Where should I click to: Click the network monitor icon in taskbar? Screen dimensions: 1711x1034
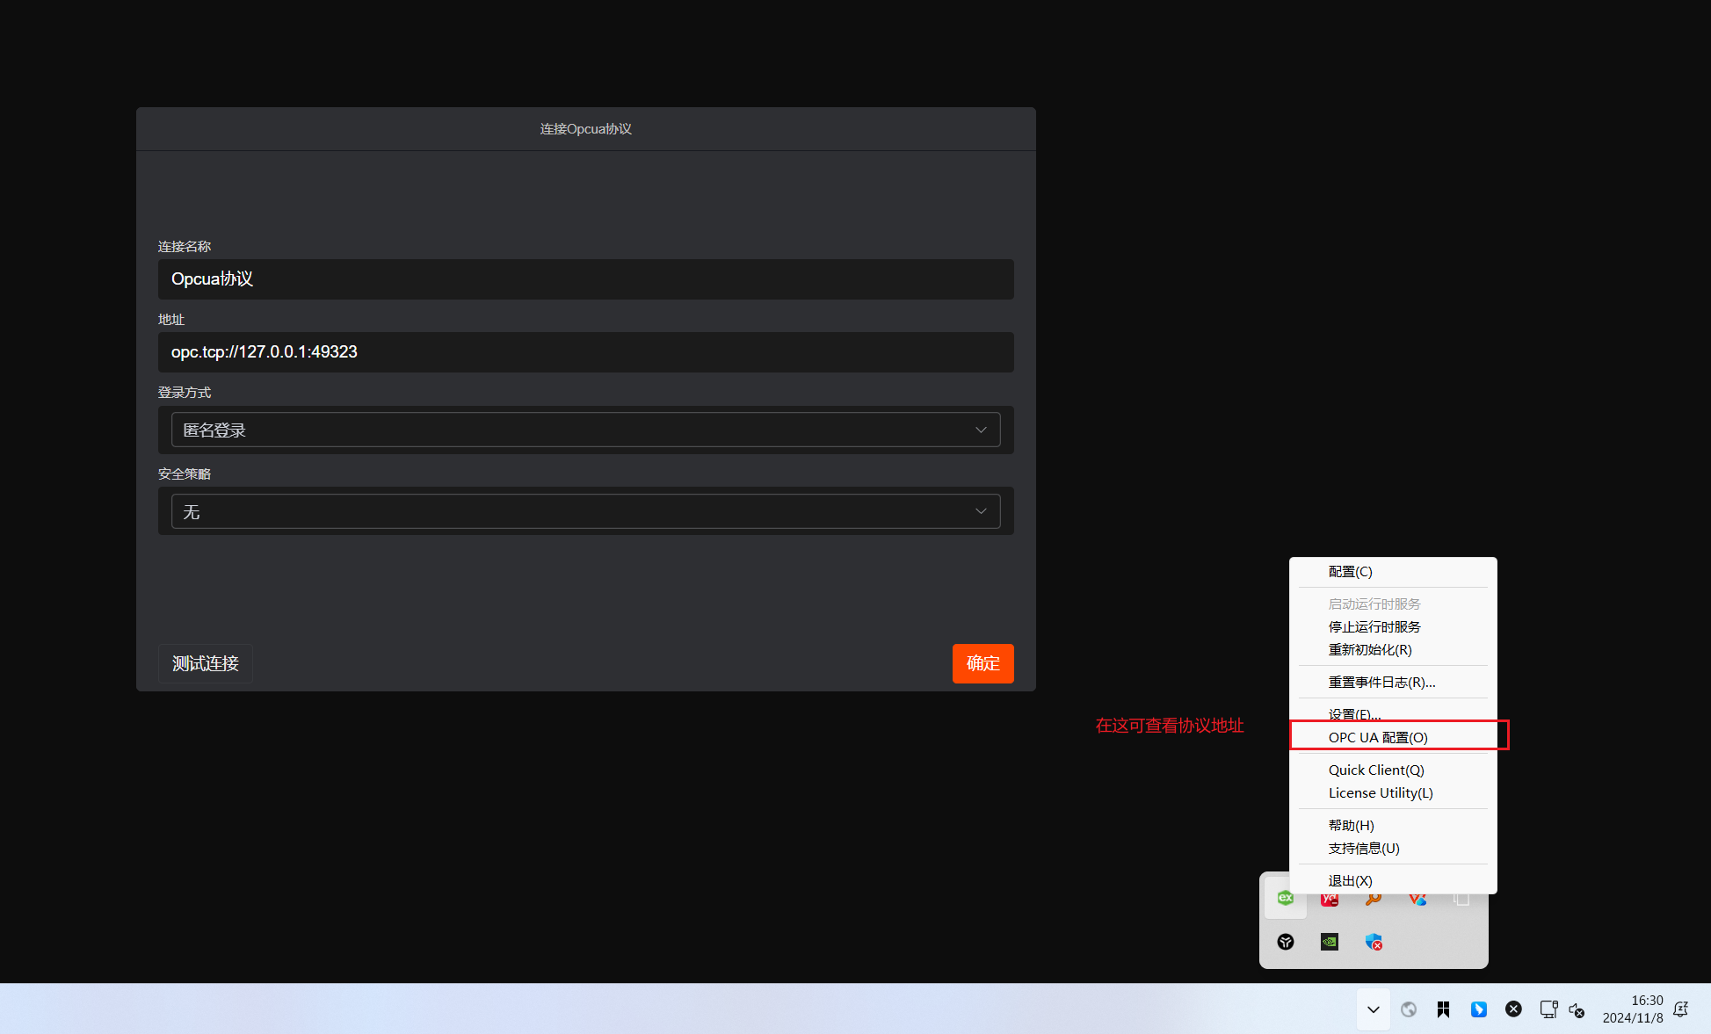pos(1548,1009)
